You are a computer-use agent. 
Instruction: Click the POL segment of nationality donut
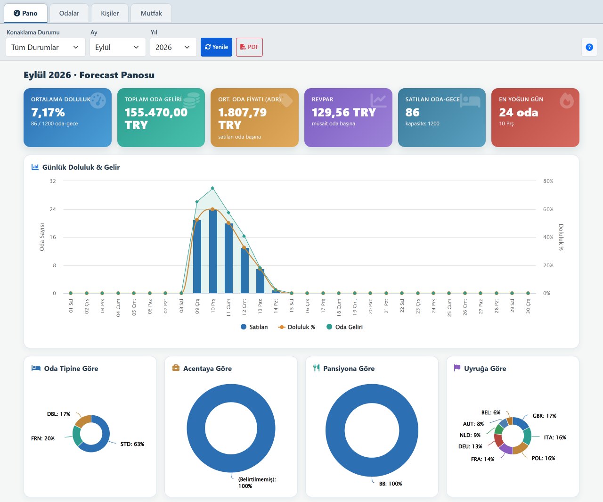tap(520, 449)
